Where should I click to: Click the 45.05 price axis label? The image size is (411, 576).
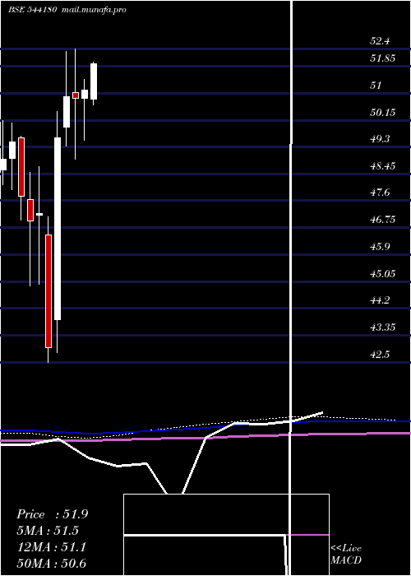tap(382, 274)
